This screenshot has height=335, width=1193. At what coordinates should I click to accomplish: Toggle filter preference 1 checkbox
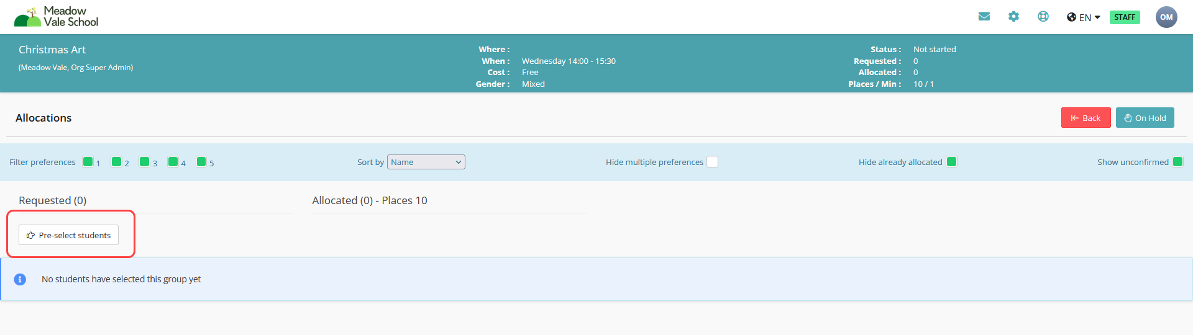point(88,162)
